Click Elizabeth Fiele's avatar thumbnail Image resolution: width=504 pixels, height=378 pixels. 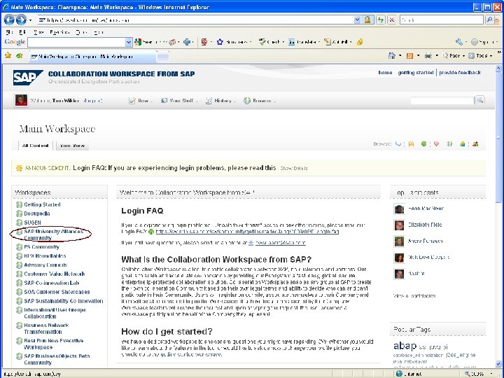(x=399, y=225)
